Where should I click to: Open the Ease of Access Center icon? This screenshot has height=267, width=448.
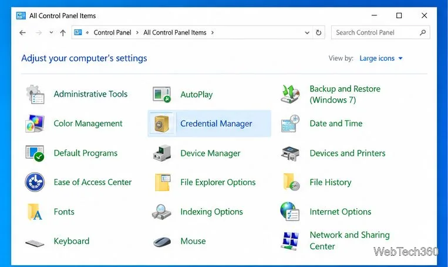click(x=35, y=182)
